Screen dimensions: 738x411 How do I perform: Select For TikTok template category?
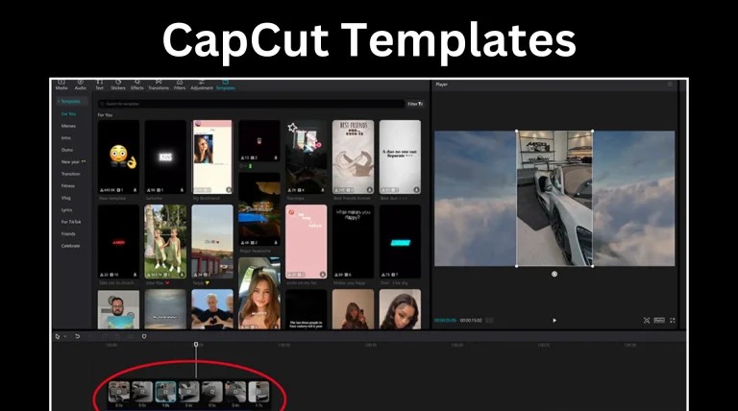point(71,222)
